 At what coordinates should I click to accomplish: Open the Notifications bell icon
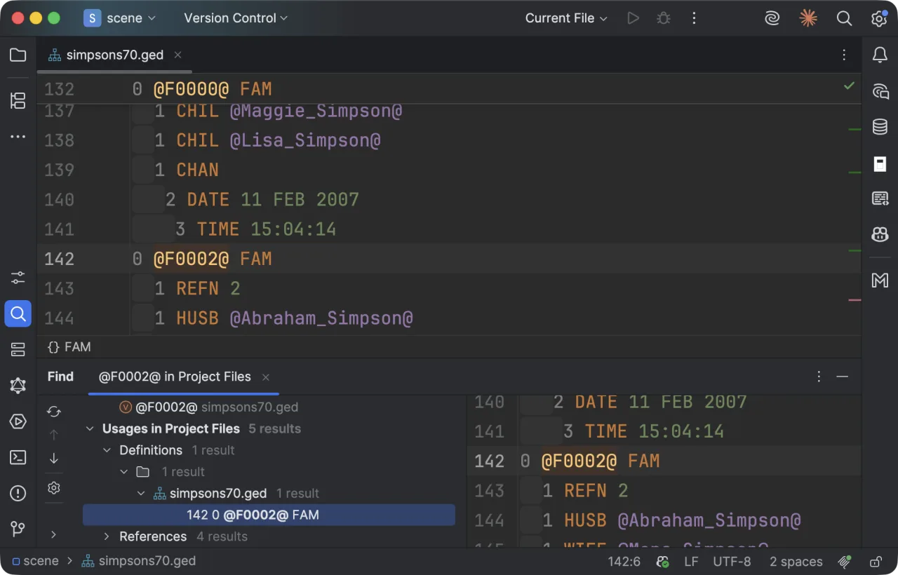click(880, 55)
